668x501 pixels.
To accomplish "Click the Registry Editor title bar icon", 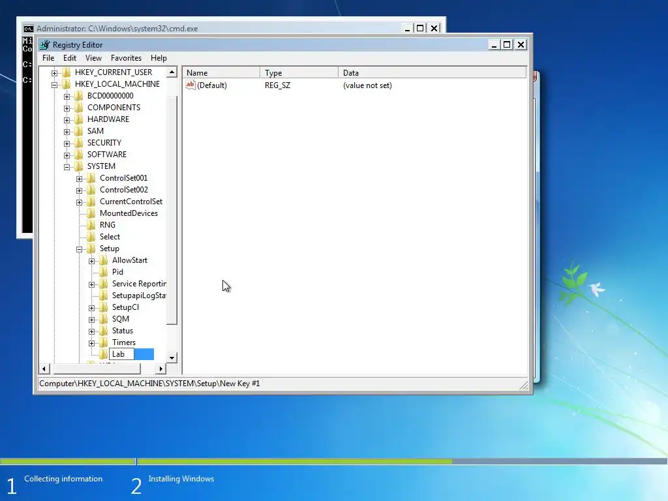I will 45,45.
